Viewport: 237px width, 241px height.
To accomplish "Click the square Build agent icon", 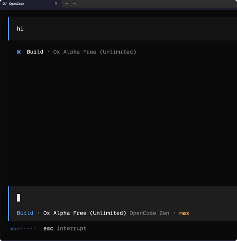I will tap(19, 52).
